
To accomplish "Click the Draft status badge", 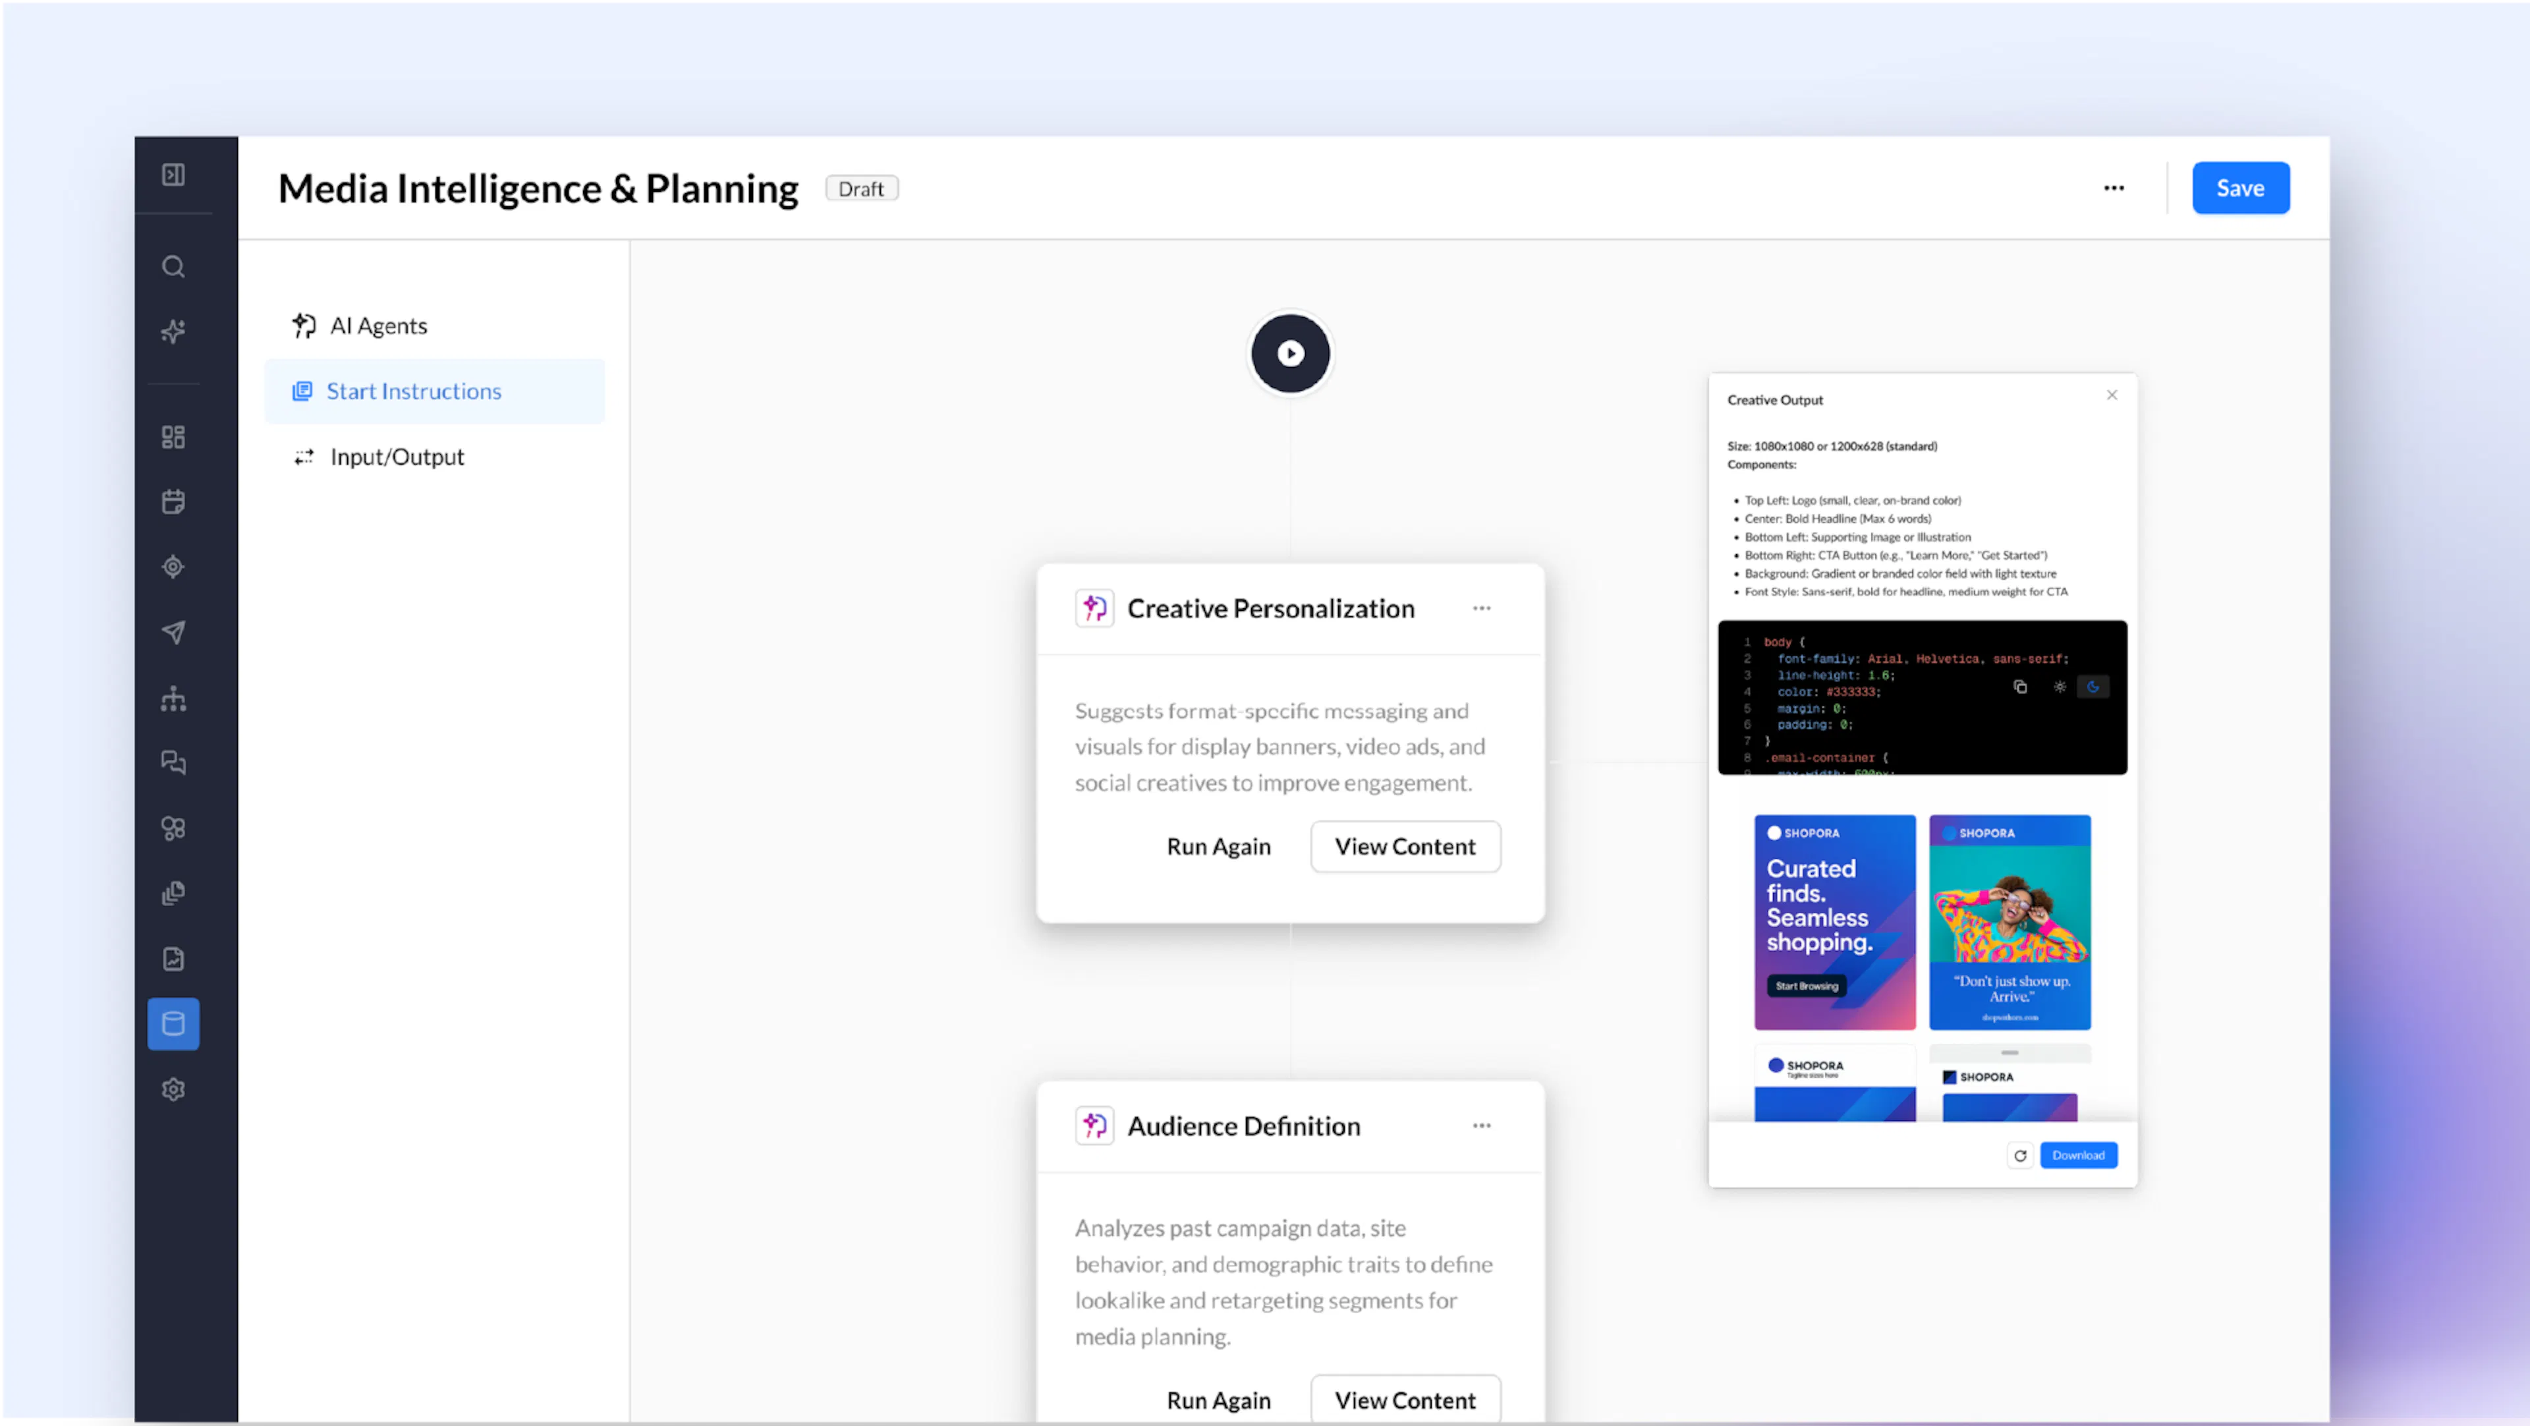I will coord(861,188).
